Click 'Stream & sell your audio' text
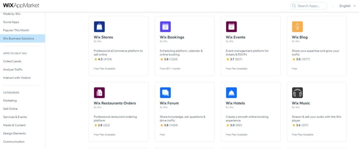 [317, 118]
